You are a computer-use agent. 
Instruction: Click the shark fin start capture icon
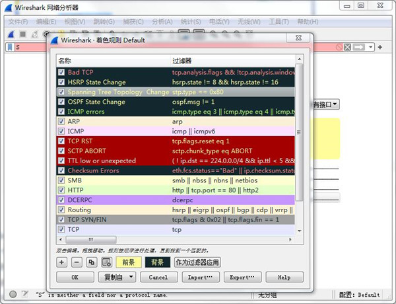pyautogui.click(x=11, y=34)
